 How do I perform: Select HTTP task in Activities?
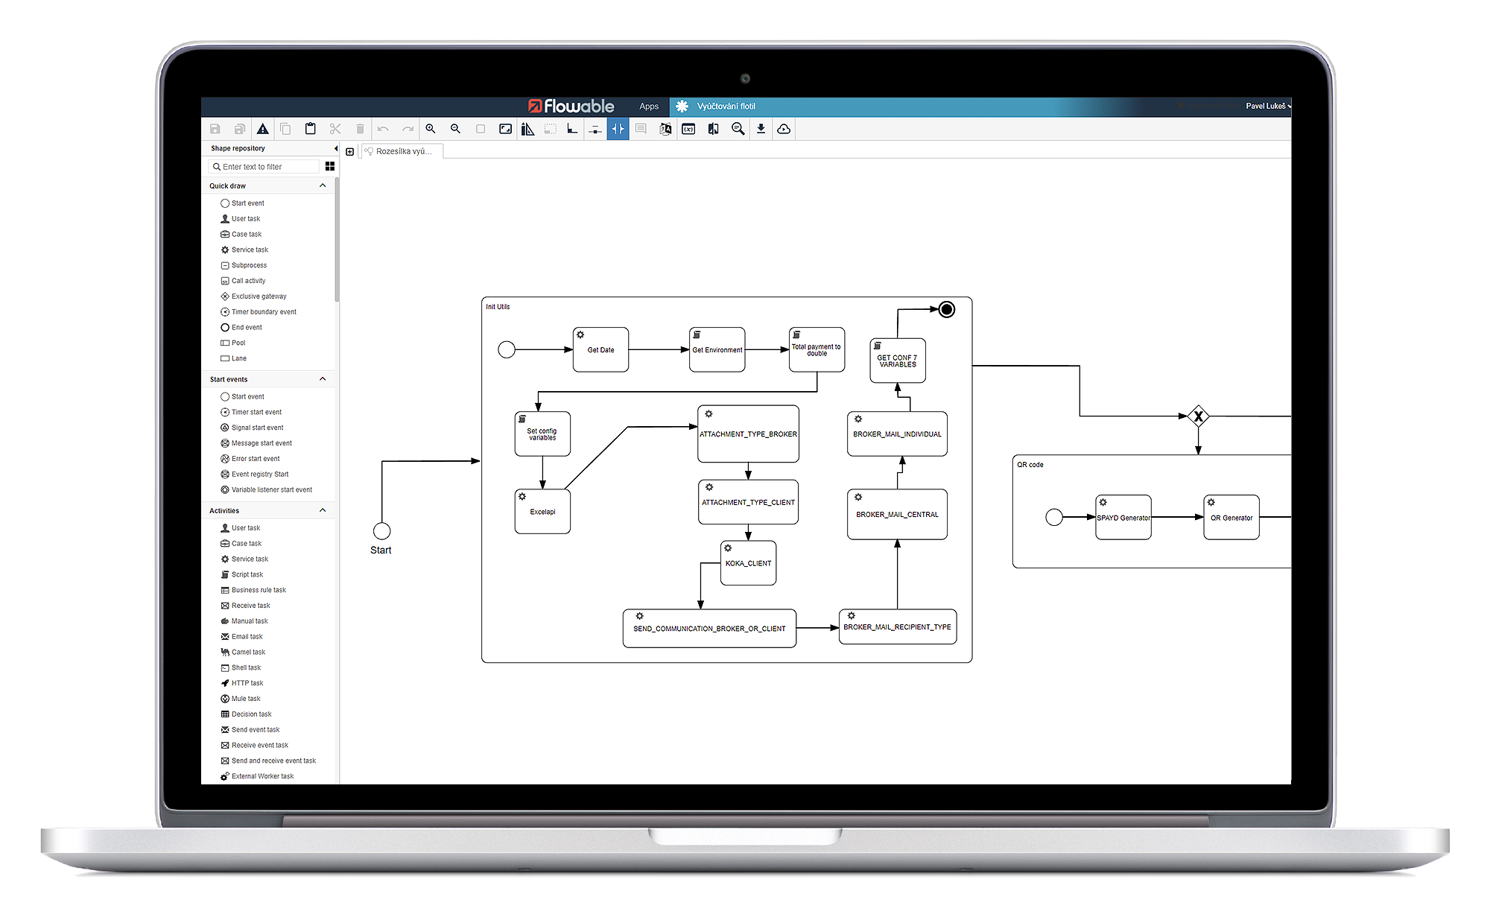point(242,684)
